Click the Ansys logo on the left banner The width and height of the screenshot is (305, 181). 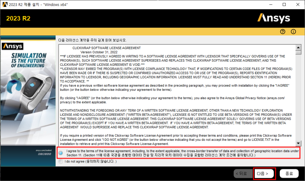[x=13, y=47]
